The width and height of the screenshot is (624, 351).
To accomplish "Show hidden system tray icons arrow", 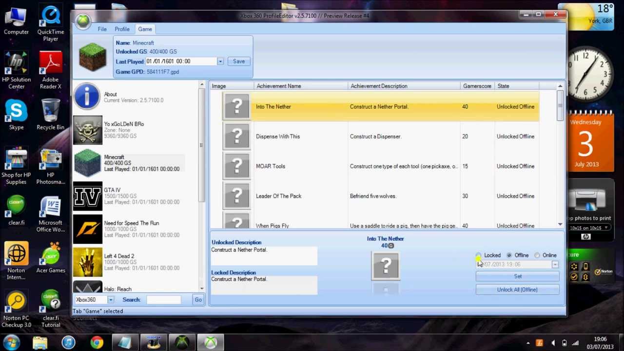I will point(528,343).
